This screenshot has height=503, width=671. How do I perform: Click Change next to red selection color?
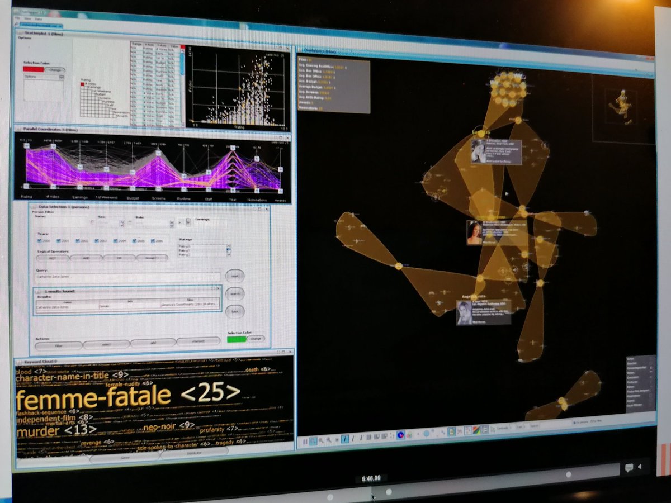pyautogui.click(x=55, y=70)
